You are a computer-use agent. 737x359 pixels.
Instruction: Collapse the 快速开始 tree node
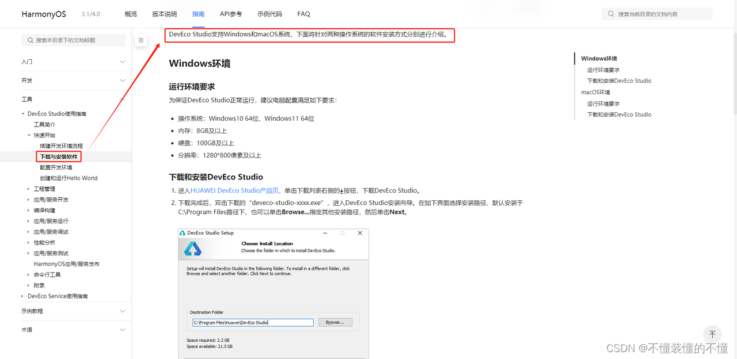(29, 135)
